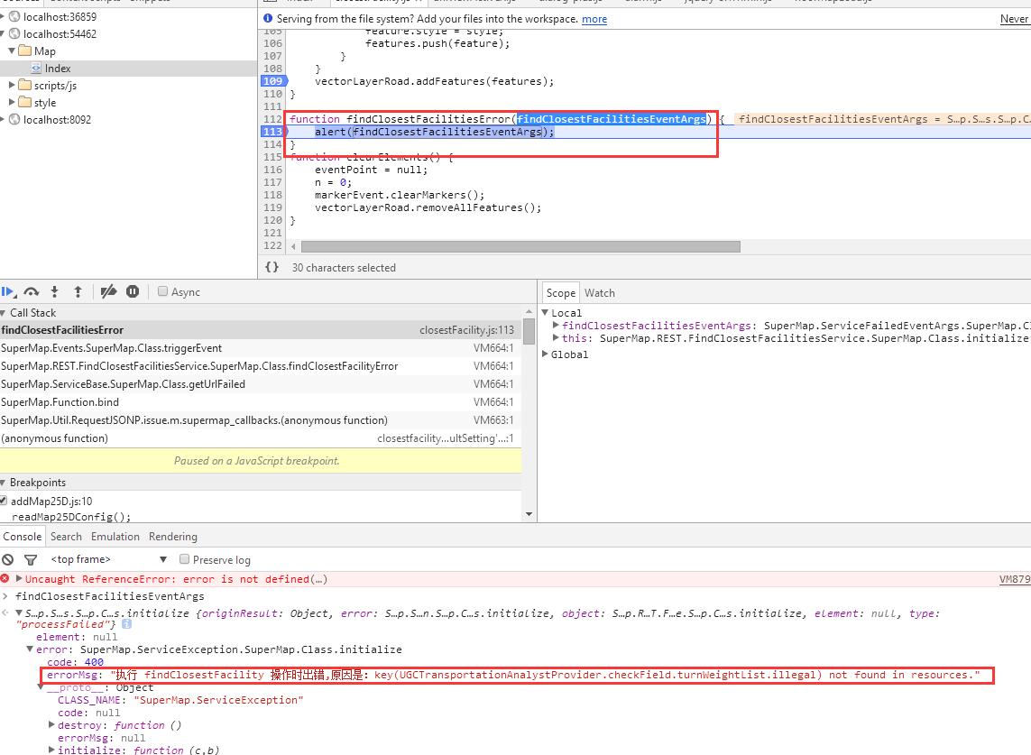Image resolution: width=1031 pixels, height=755 pixels.
Task: Expand the this variable in Scope
Action: click(556, 338)
